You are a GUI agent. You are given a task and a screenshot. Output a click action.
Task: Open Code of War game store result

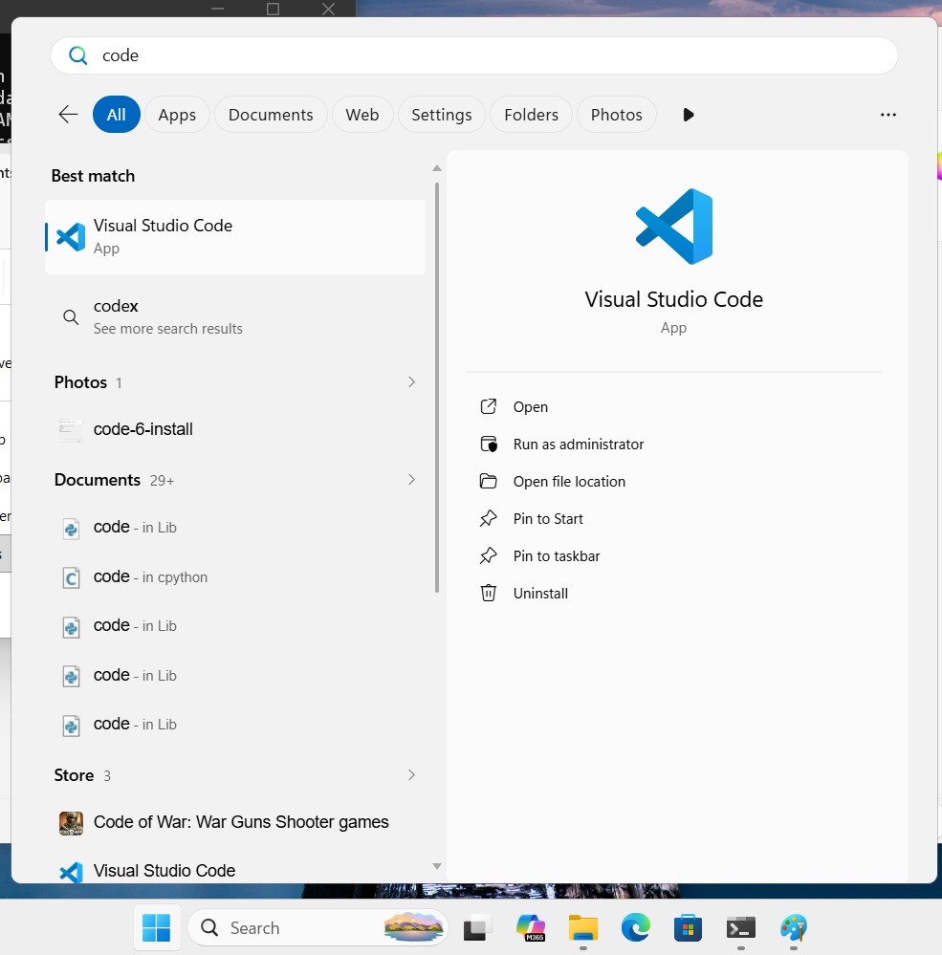(235, 822)
